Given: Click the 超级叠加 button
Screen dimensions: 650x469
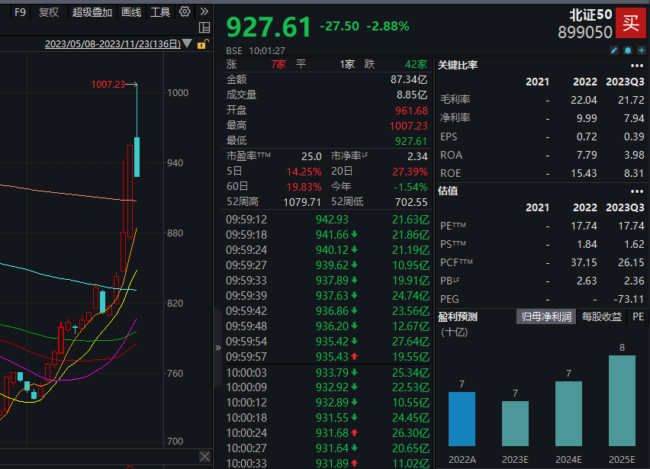Looking at the screenshot, I should click(x=92, y=12).
